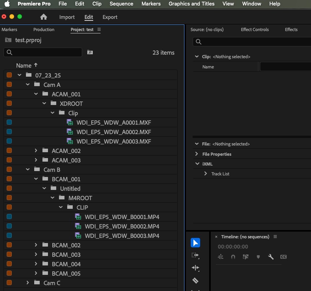
Task: Open timeline display settings wrench
Action: 271,257
